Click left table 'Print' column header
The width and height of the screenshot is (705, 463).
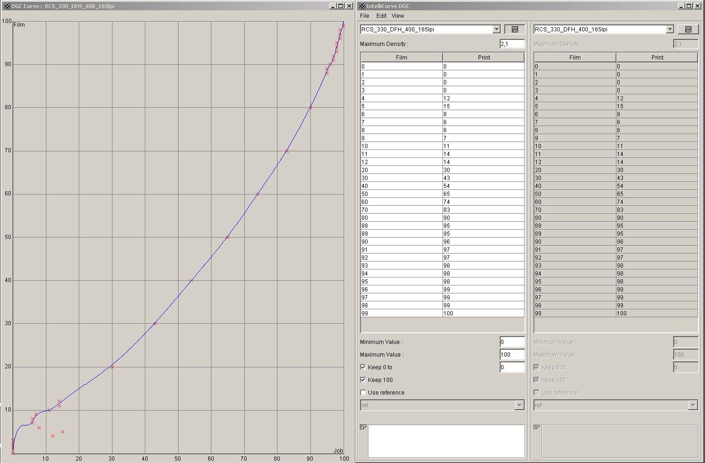484,57
